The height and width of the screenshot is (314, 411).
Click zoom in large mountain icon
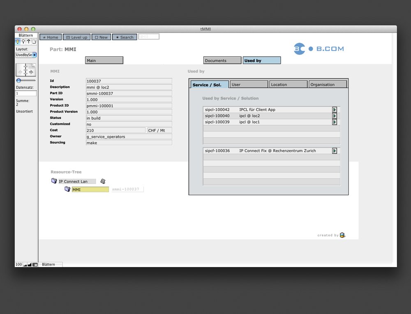(x=29, y=265)
